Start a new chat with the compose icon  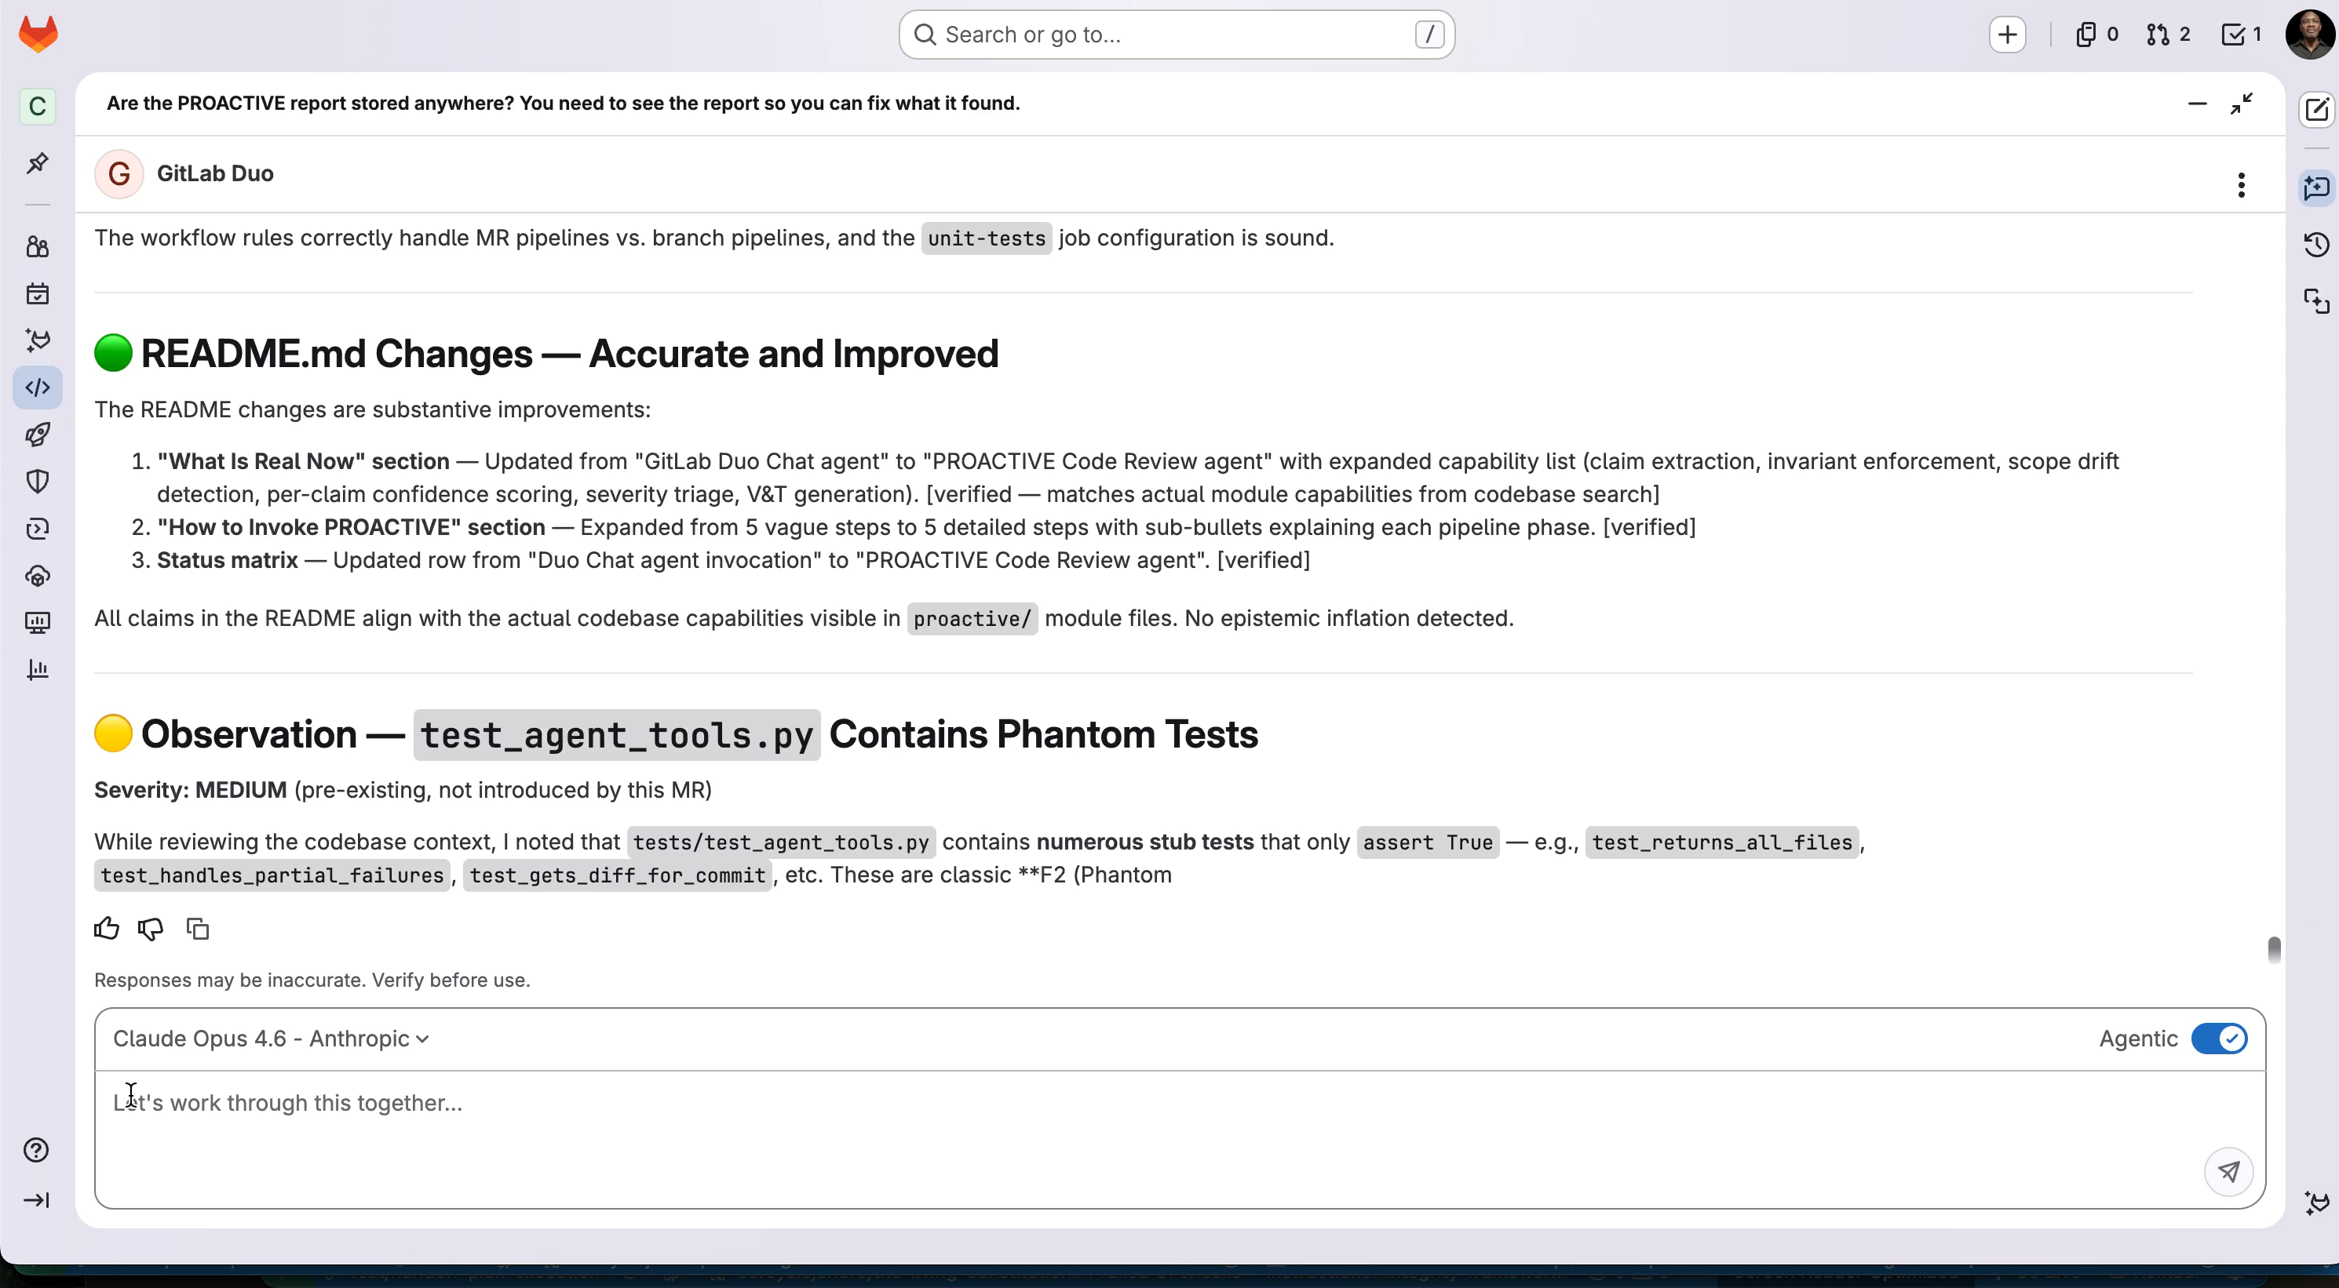[x=2316, y=109]
